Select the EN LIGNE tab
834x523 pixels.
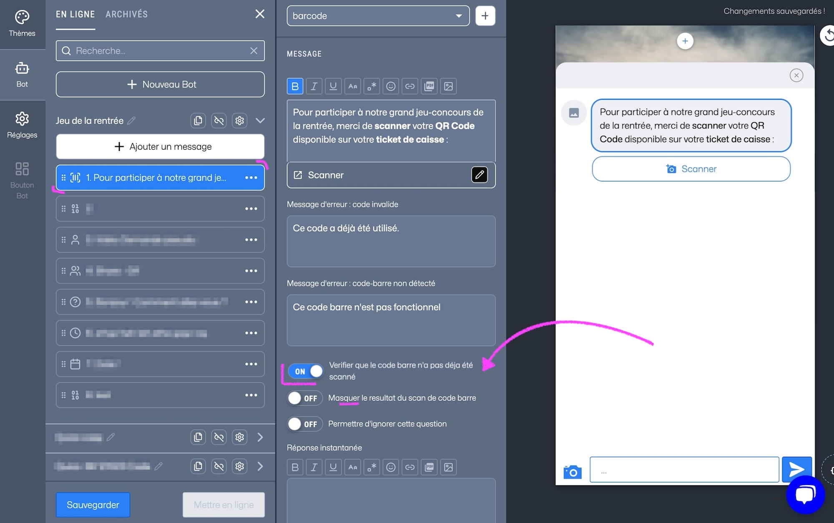(75, 13)
